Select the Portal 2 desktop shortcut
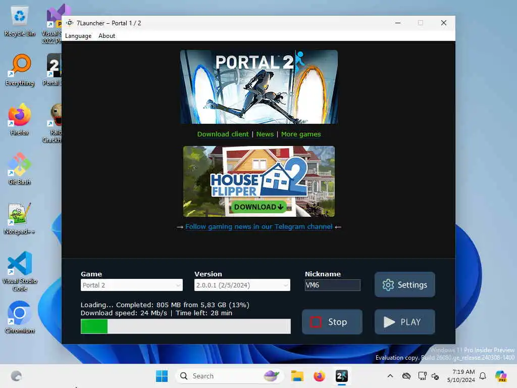 (x=53, y=70)
